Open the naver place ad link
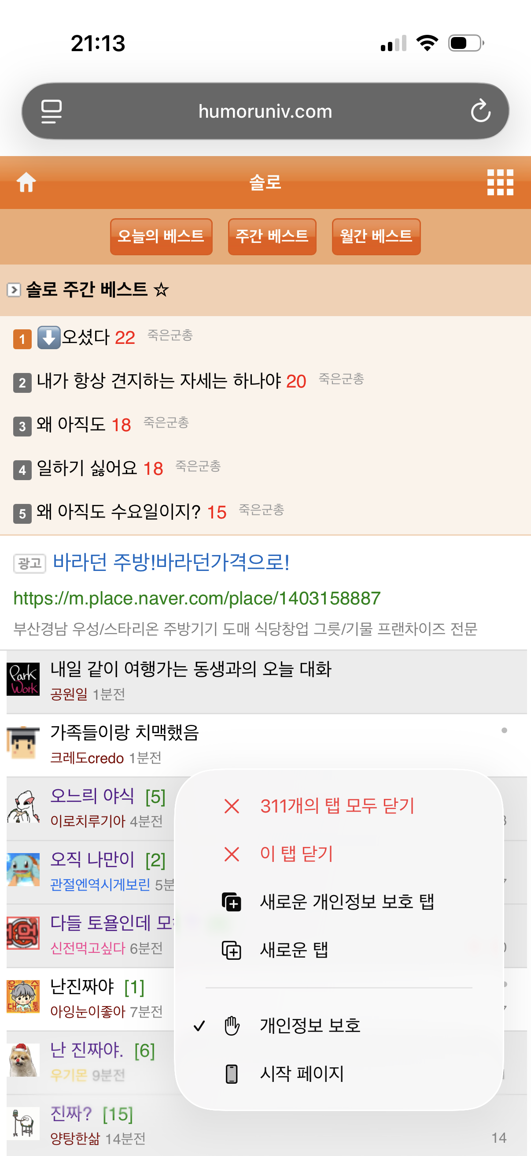The width and height of the screenshot is (531, 1156). coord(197,598)
